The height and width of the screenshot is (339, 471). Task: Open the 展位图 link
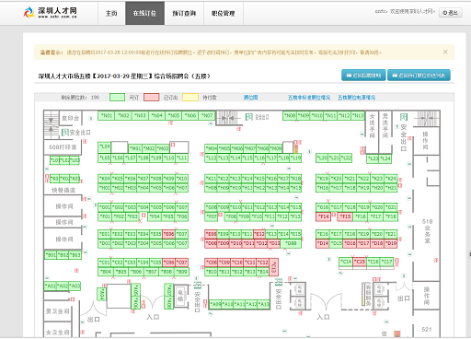pyautogui.click(x=250, y=98)
